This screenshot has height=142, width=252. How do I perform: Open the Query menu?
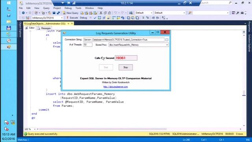pyautogui.click(x=46, y=8)
